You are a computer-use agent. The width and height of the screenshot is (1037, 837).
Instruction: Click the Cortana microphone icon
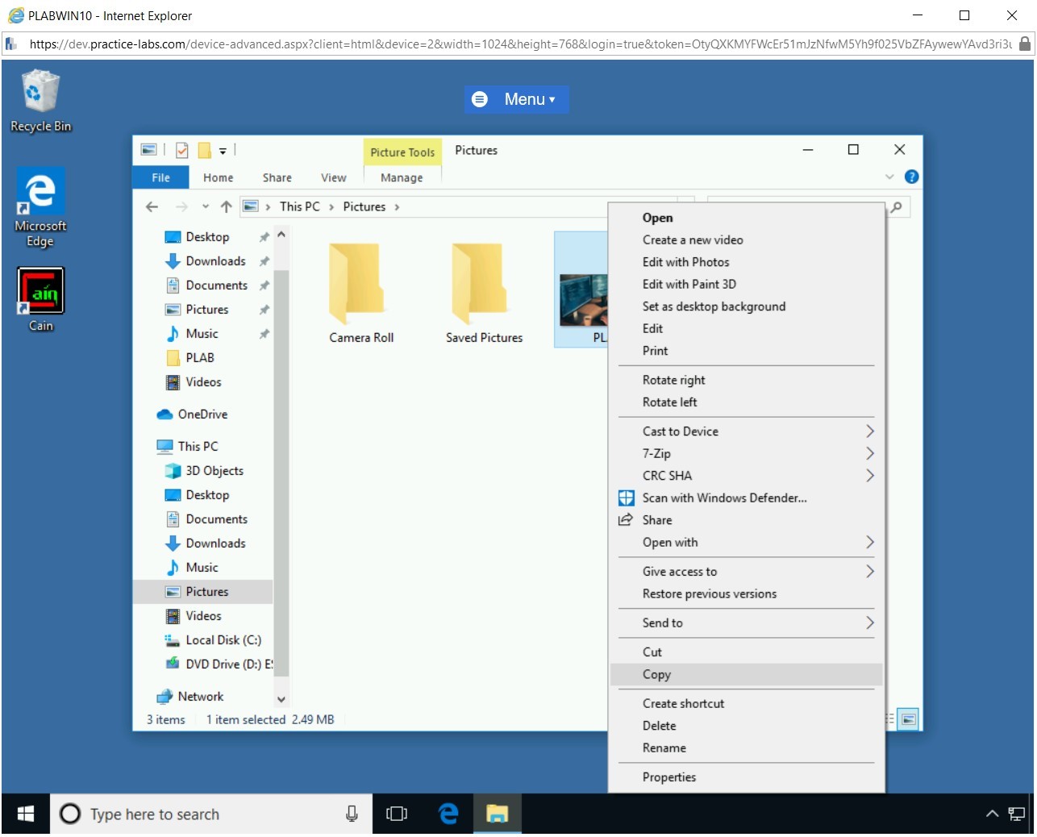coord(352,814)
